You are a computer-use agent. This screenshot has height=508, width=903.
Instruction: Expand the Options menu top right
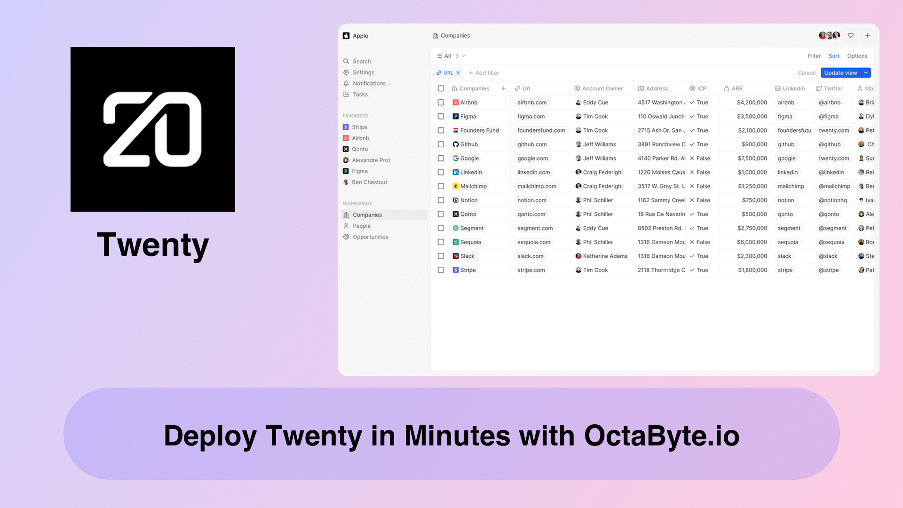[857, 56]
